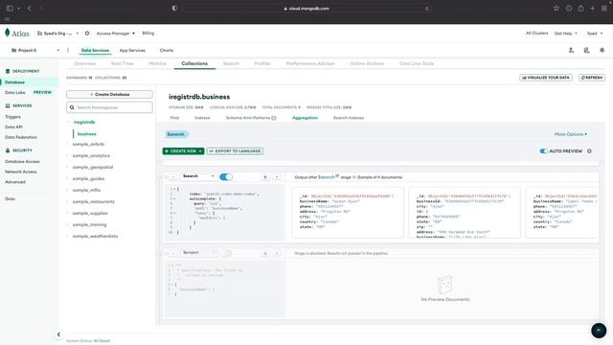
Task: Collapse the $search stage with its arrow
Action: 173,176
